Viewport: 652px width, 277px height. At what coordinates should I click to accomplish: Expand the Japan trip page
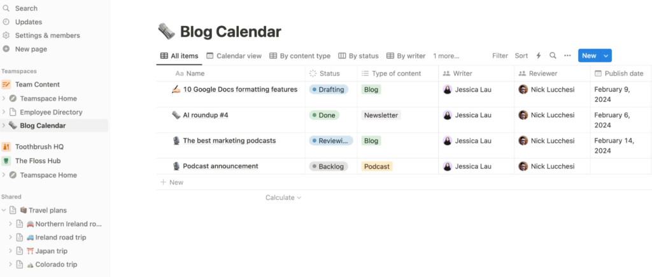click(10, 251)
